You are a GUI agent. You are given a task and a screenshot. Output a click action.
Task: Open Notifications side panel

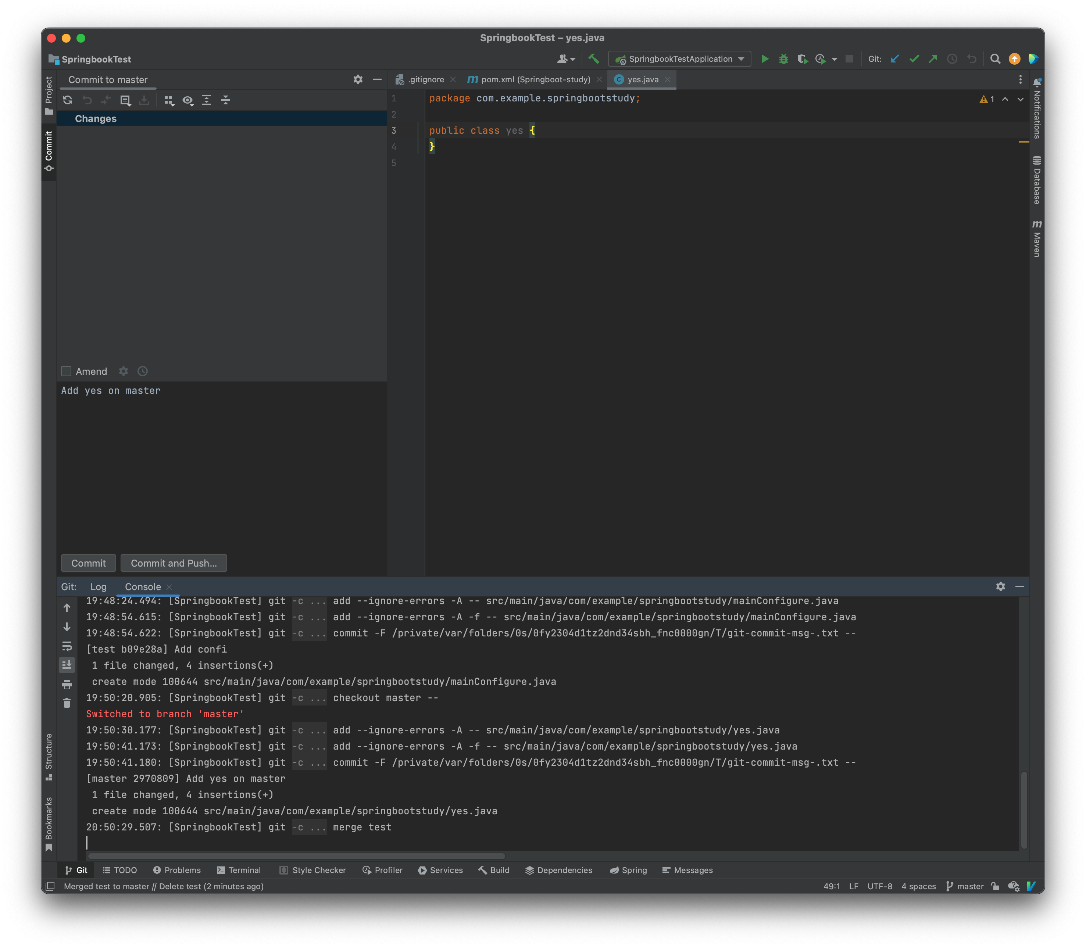click(x=1037, y=108)
